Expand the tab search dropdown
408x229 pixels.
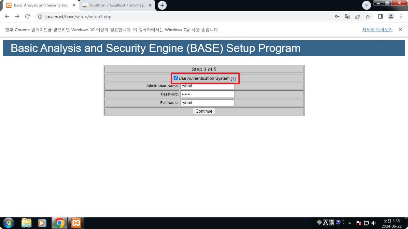367,5
